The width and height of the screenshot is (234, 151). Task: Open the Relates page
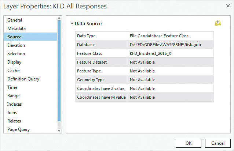pos(14,121)
